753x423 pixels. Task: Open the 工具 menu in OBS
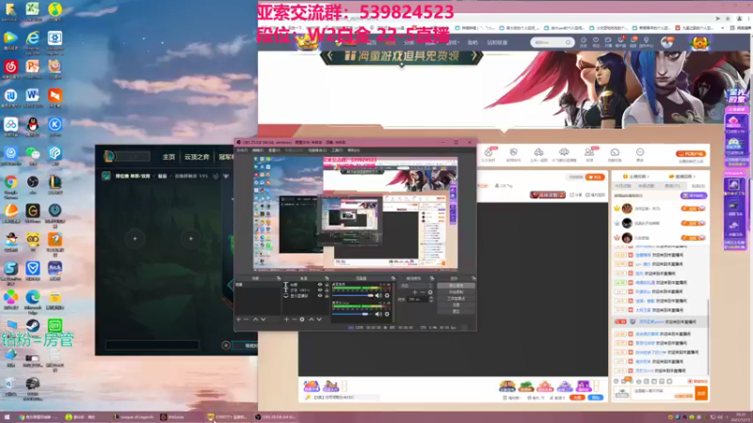tap(337, 150)
